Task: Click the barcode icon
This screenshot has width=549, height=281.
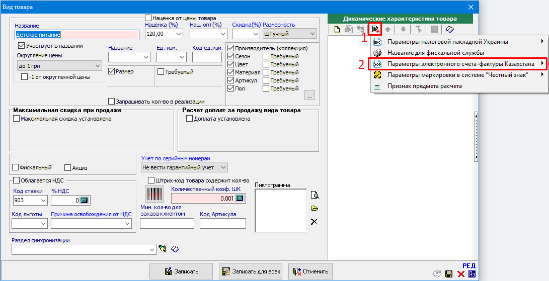Action: point(153,195)
